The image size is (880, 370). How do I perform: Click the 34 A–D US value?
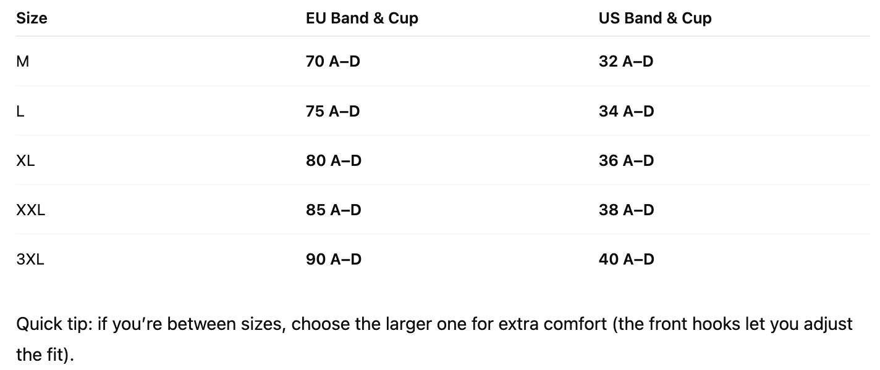pyautogui.click(x=626, y=111)
